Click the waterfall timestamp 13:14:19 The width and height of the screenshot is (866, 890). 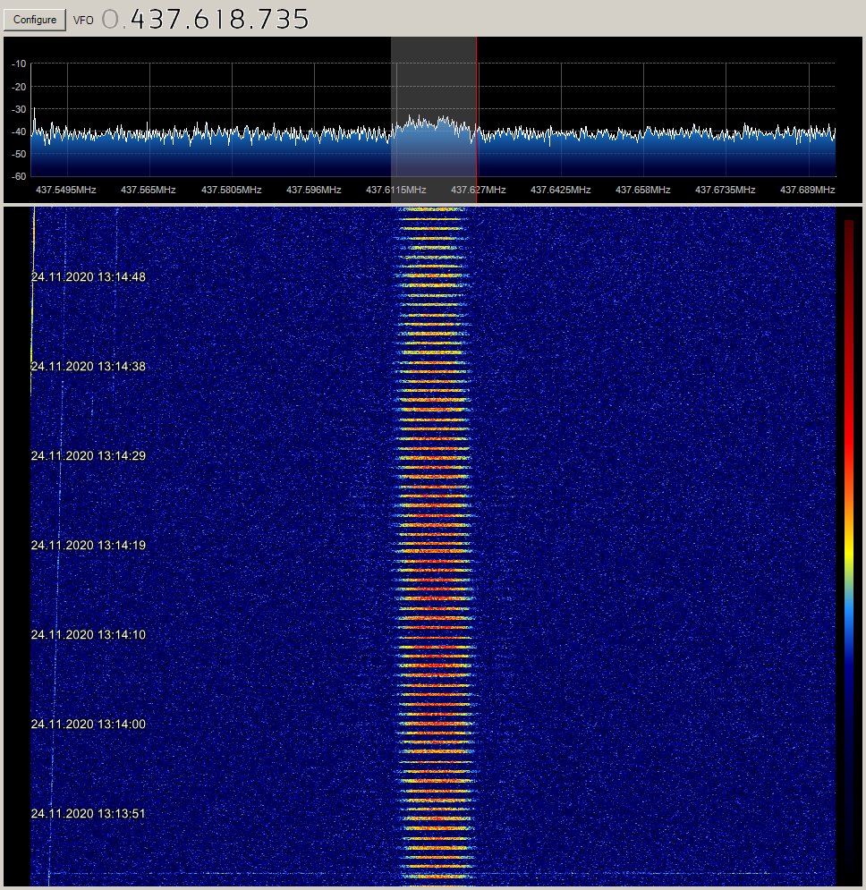[88, 546]
